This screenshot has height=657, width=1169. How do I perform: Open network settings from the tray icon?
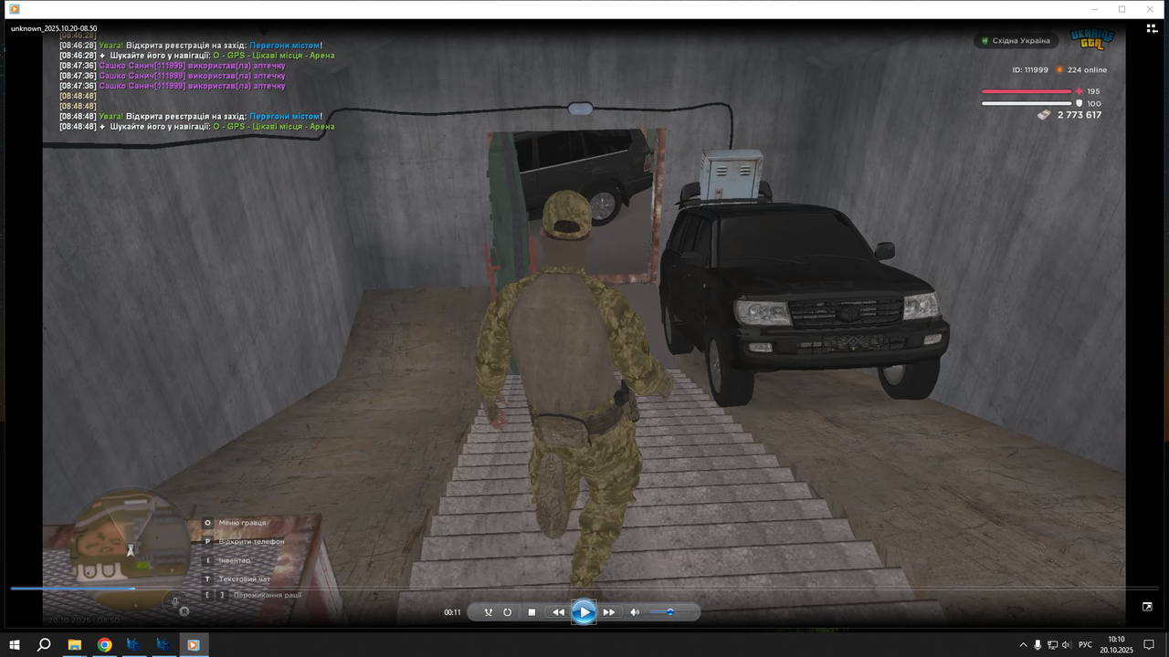click(x=1052, y=645)
